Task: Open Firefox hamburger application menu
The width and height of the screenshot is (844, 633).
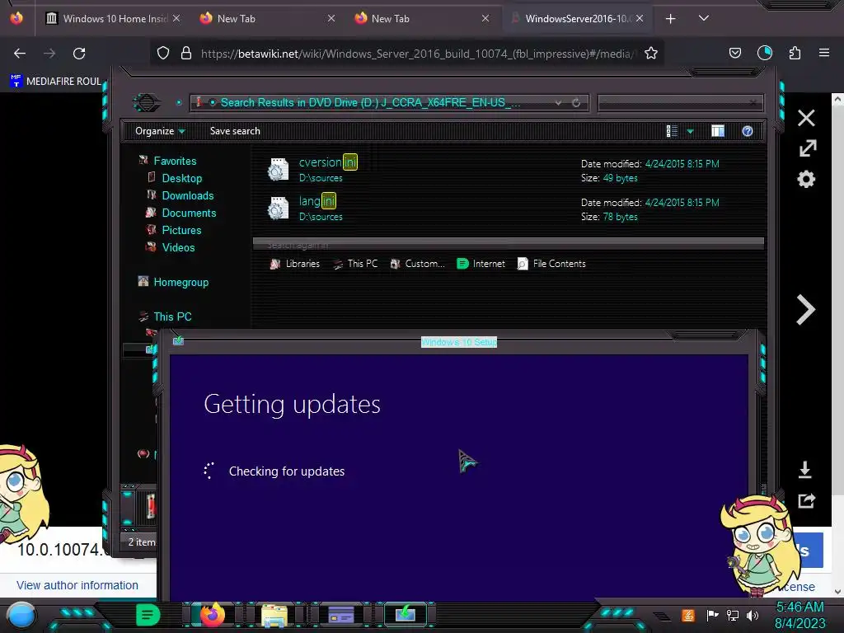Action: click(824, 53)
